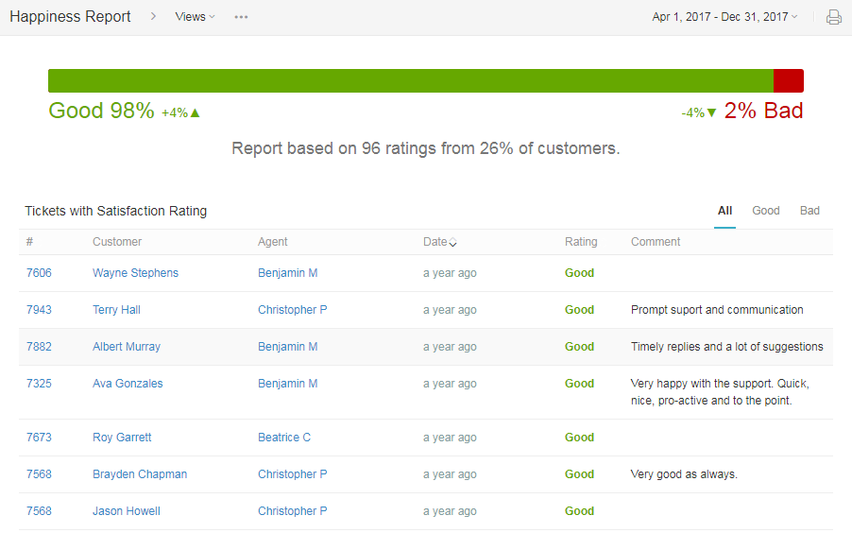
Task: View customer Terry Hall
Action: 116,310
